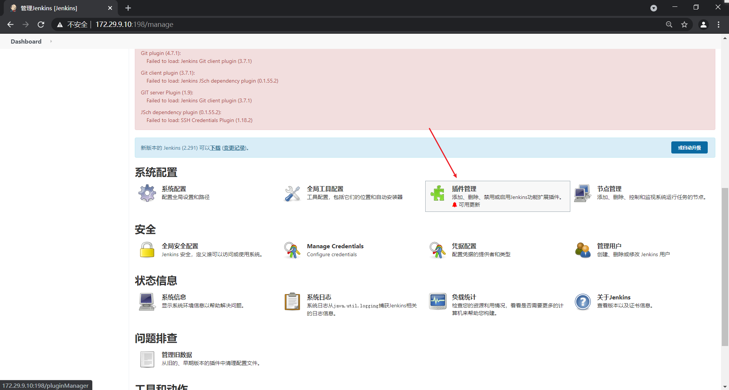Bookmark the page with the star icon

tap(684, 25)
